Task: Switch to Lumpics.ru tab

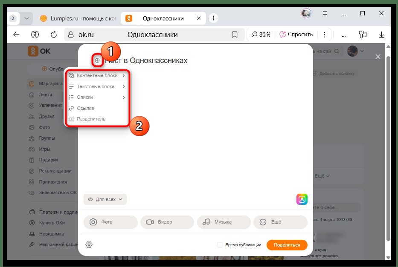Action: click(78, 18)
